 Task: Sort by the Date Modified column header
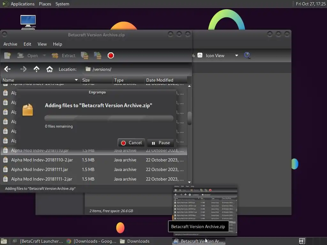click(166, 80)
